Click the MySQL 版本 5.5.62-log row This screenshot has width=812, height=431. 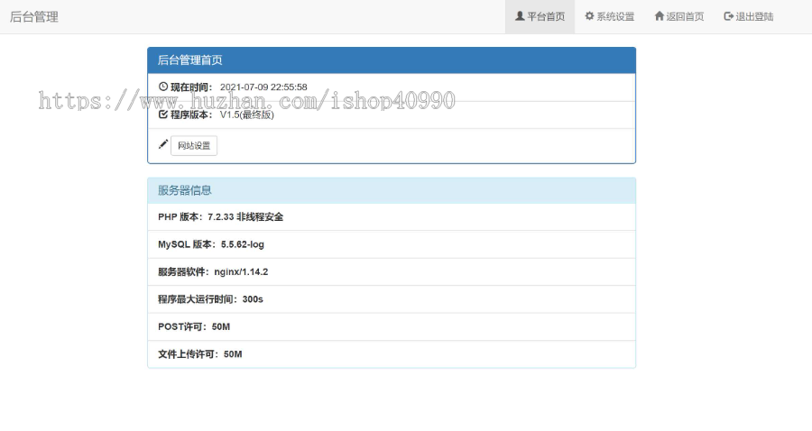coord(392,244)
